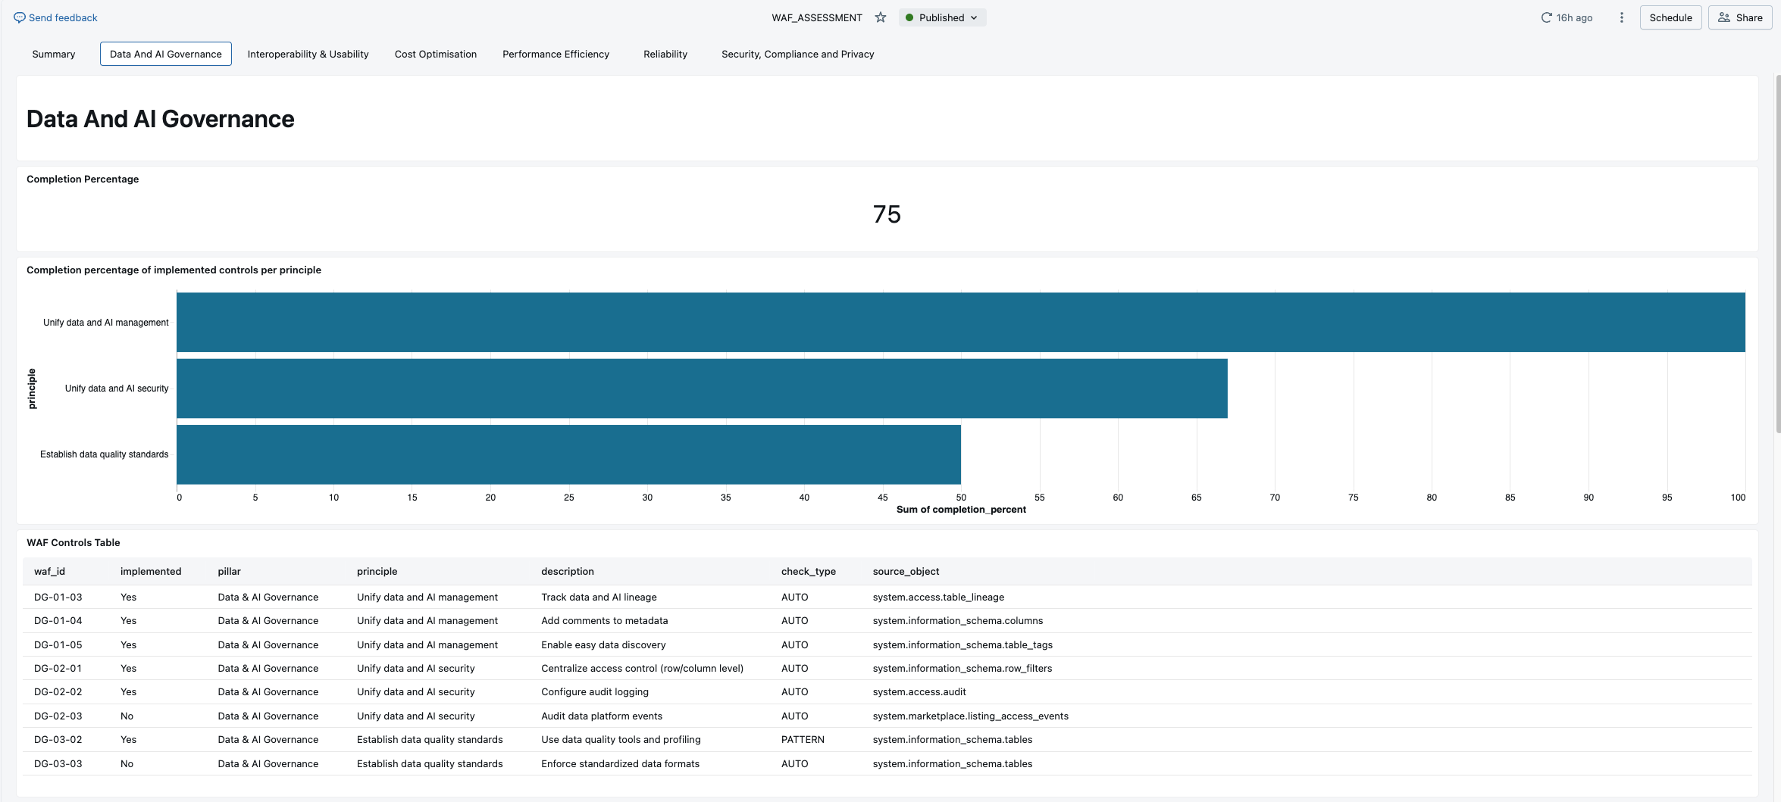Toggle implemented status of DG-02-03 row
The height and width of the screenshot is (802, 1781).
click(126, 716)
